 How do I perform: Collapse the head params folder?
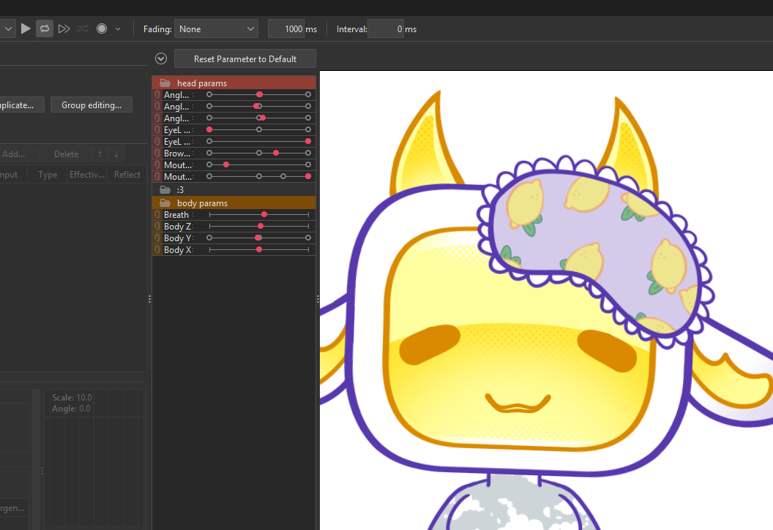165,83
